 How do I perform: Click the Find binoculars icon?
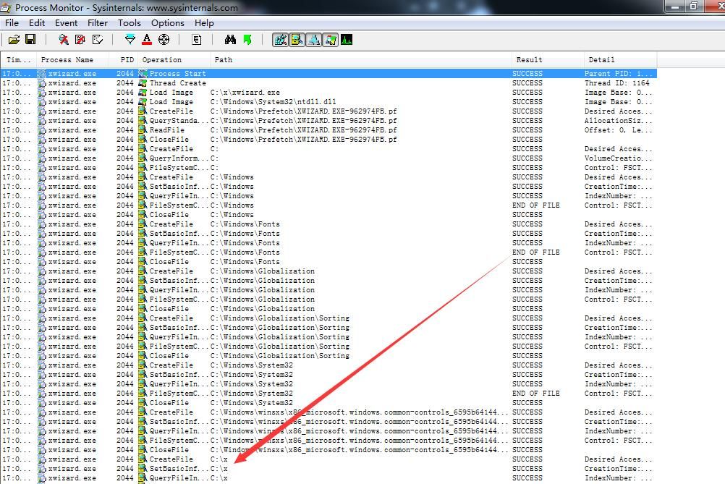[230, 40]
